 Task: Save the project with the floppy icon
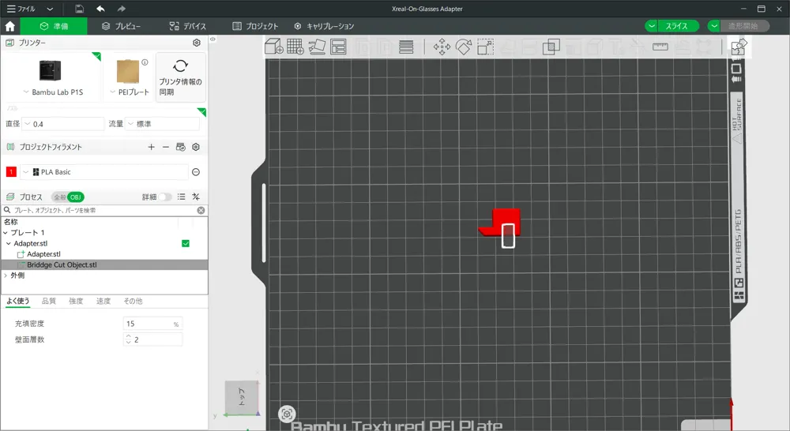point(79,9)
